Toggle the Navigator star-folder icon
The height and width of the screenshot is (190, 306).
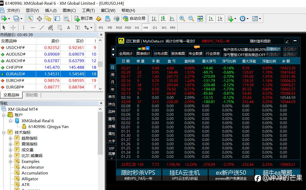[48, 18]
